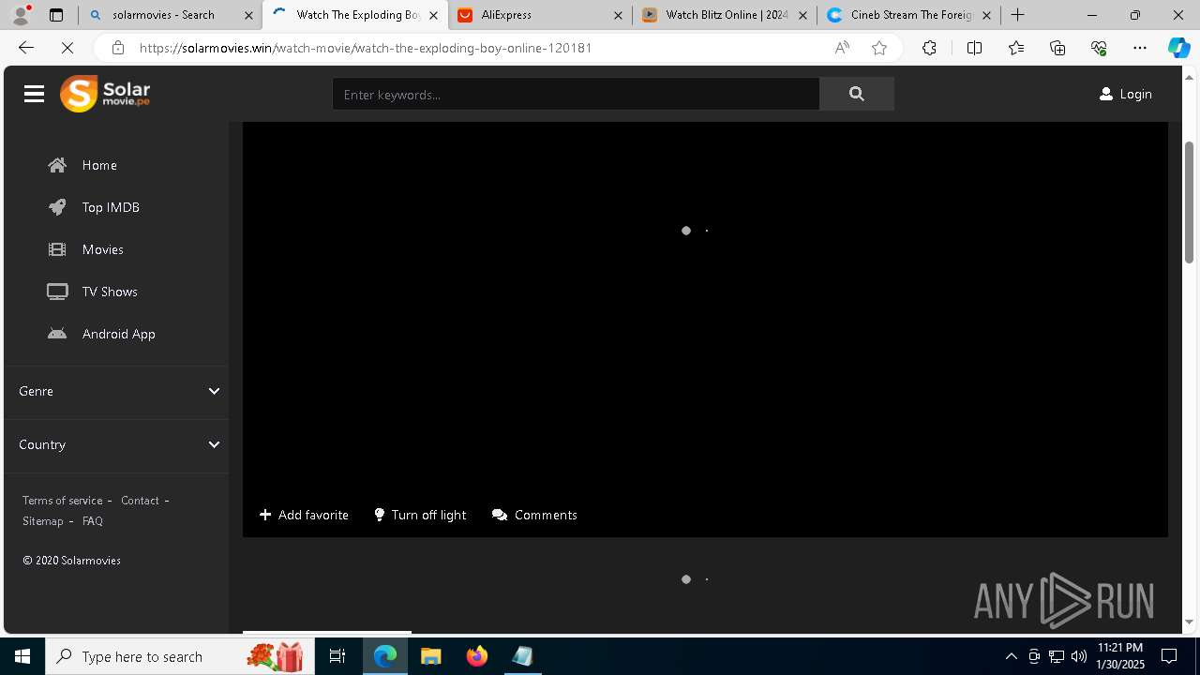Show hidden system tray icons
Screen dimensions: 1200x675
[x=1011, y=656]
